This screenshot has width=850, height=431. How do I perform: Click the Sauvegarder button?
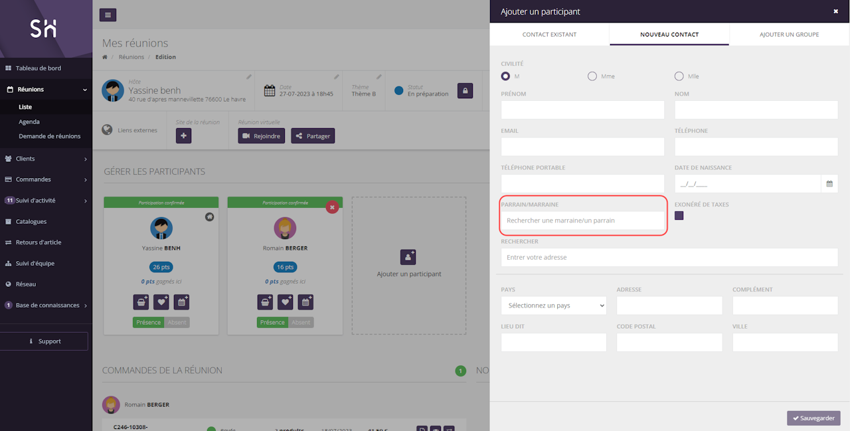pos(813,418)
